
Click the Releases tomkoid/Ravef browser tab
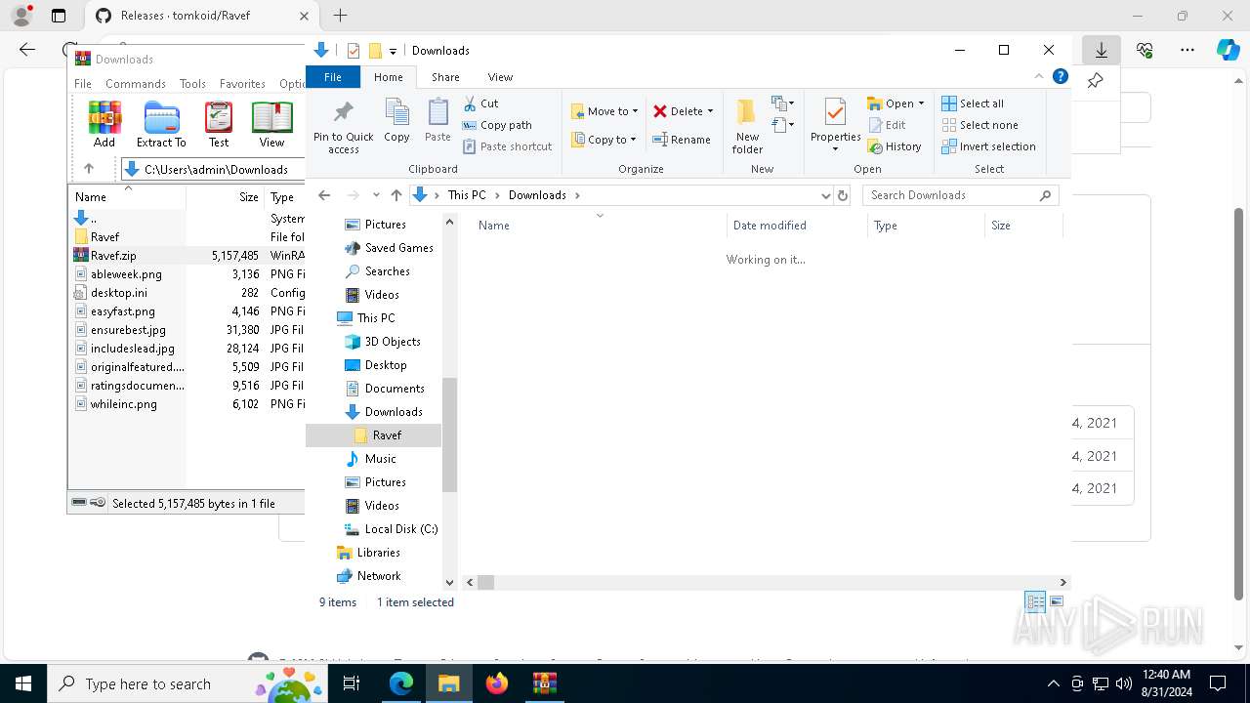(x=203, y=16)
